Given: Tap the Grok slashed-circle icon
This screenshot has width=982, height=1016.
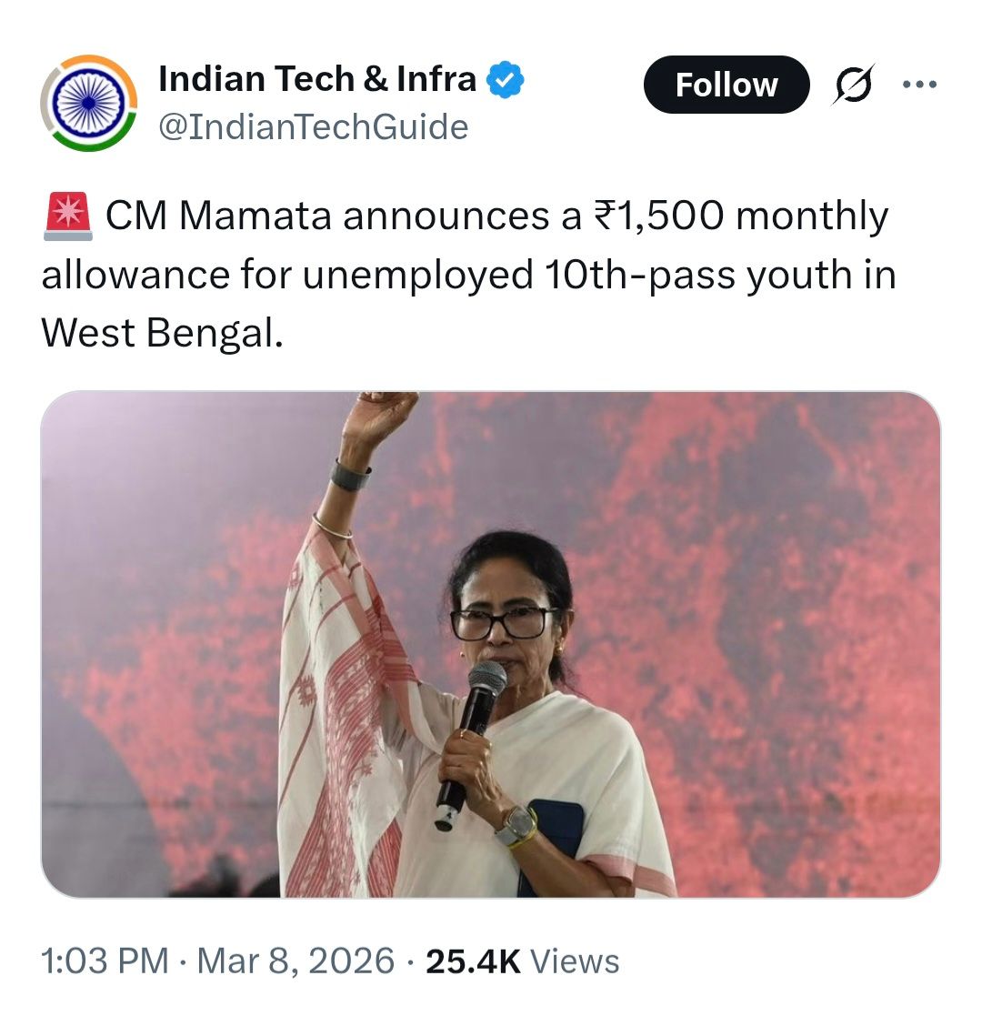Looking at the screenshot, I should pos(852,85).
